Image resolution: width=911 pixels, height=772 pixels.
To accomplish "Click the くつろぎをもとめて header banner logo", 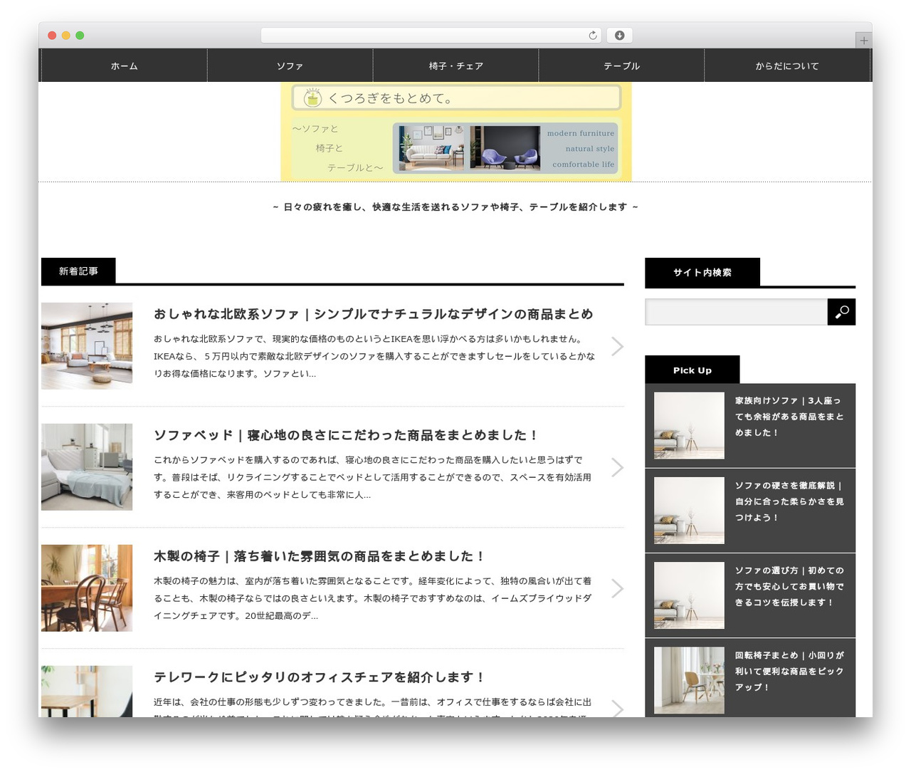I will 456,132.
